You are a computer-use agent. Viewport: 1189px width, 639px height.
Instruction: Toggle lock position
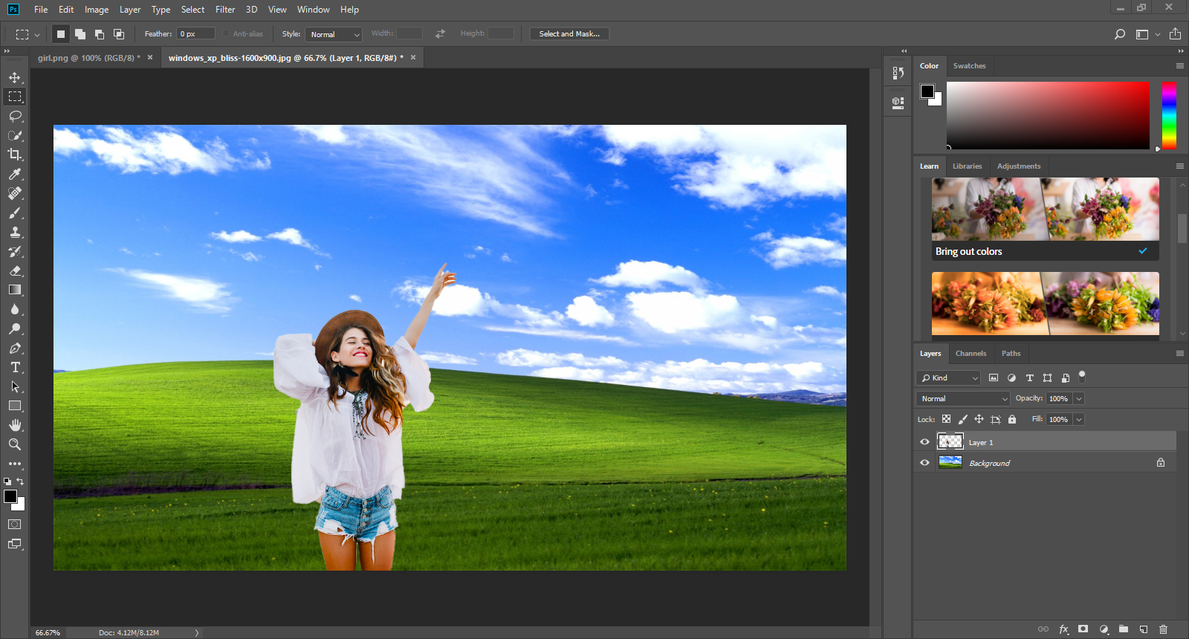(x=979, y=419)
